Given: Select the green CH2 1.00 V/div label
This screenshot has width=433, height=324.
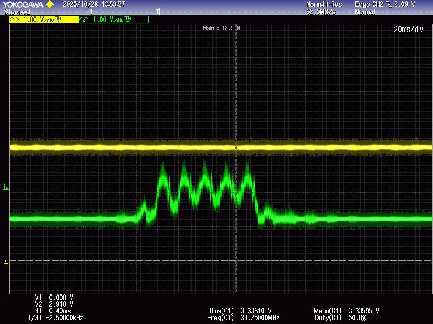Looking at the screenshot, I should tap(114, 19).
